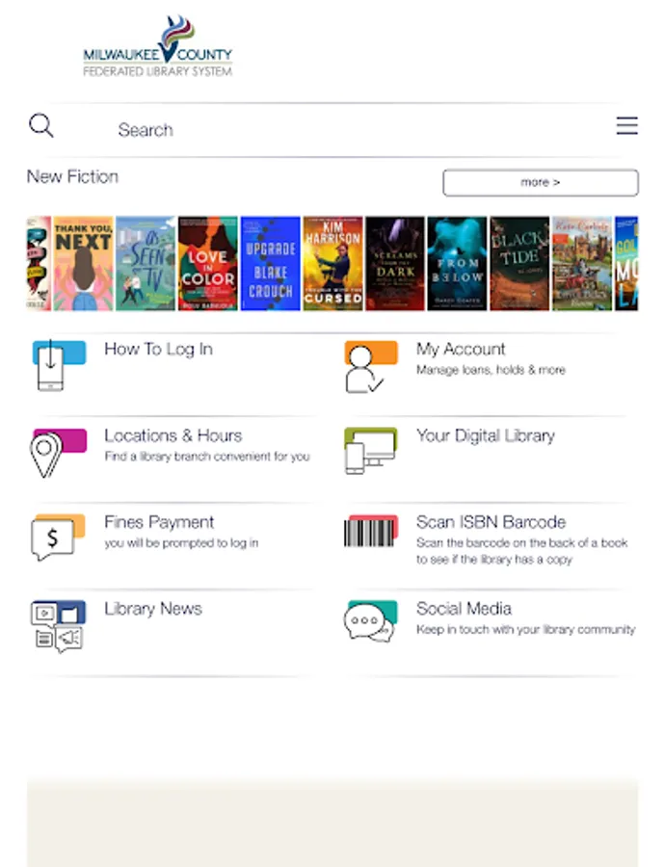Launch the Scan ISBN Barcode icon
This screenshot has height=867, width=664.
(x=371, y=532)
